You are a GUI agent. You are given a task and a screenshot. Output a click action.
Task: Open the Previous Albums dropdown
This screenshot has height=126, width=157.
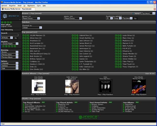(x=10, y=57)
